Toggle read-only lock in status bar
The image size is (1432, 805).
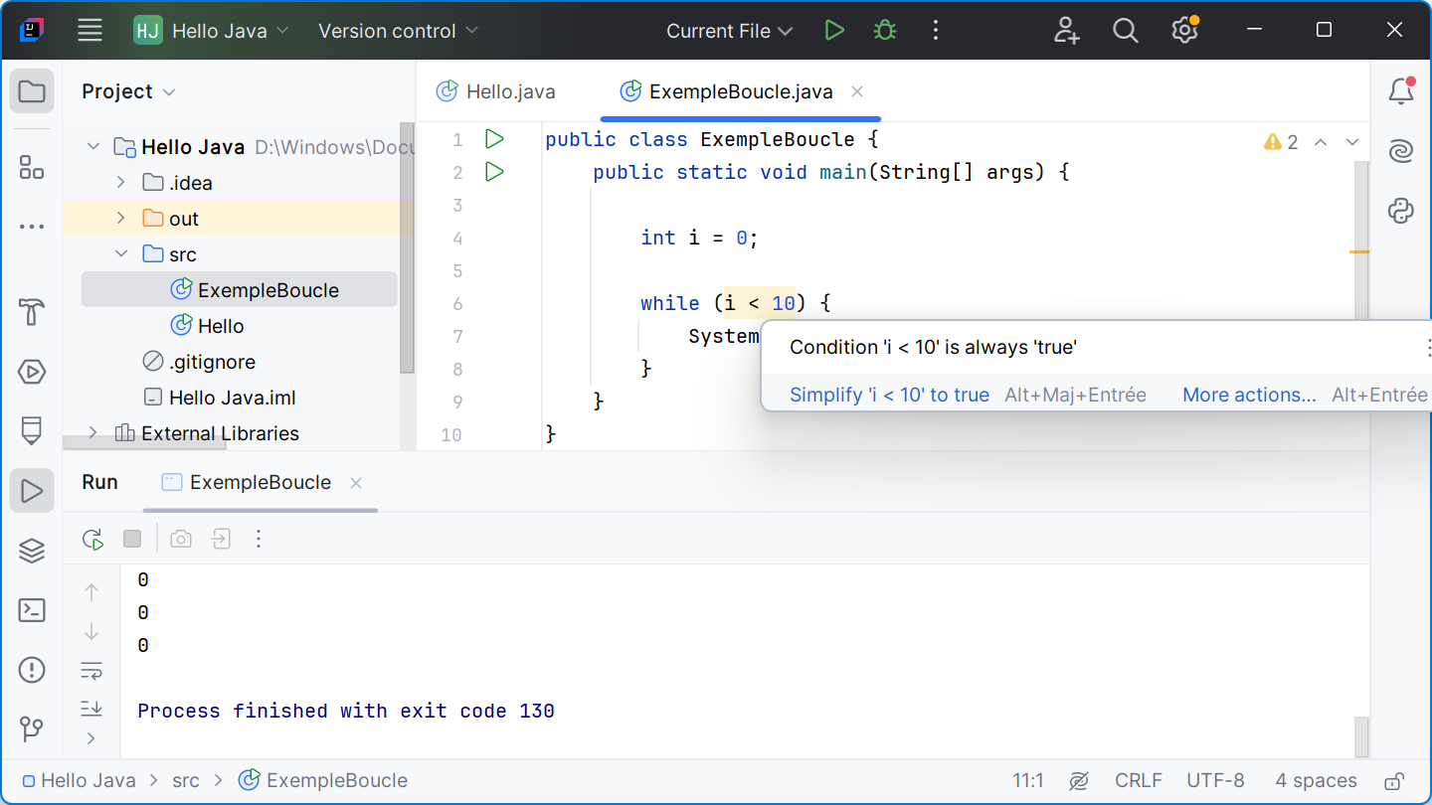[1394, 780]
